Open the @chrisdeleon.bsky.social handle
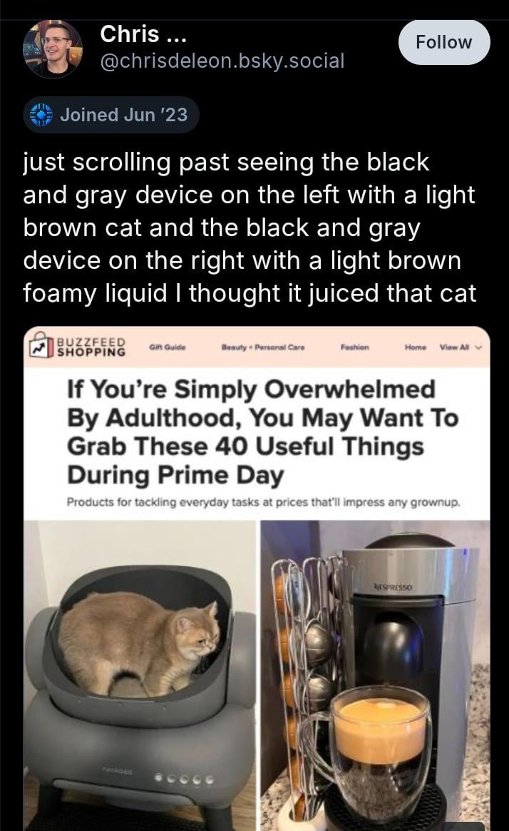509x831 pixels. 222,61
